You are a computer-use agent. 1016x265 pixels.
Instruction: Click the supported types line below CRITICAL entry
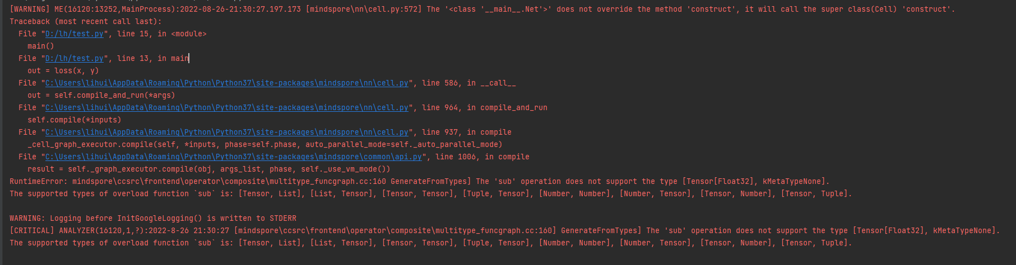[430, 243]
